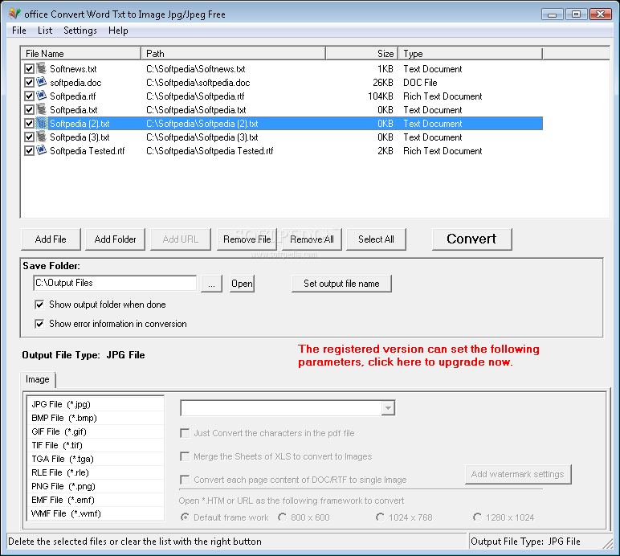Click the Remove File button
The image size is (620, 556).
(x=247, y=239)
